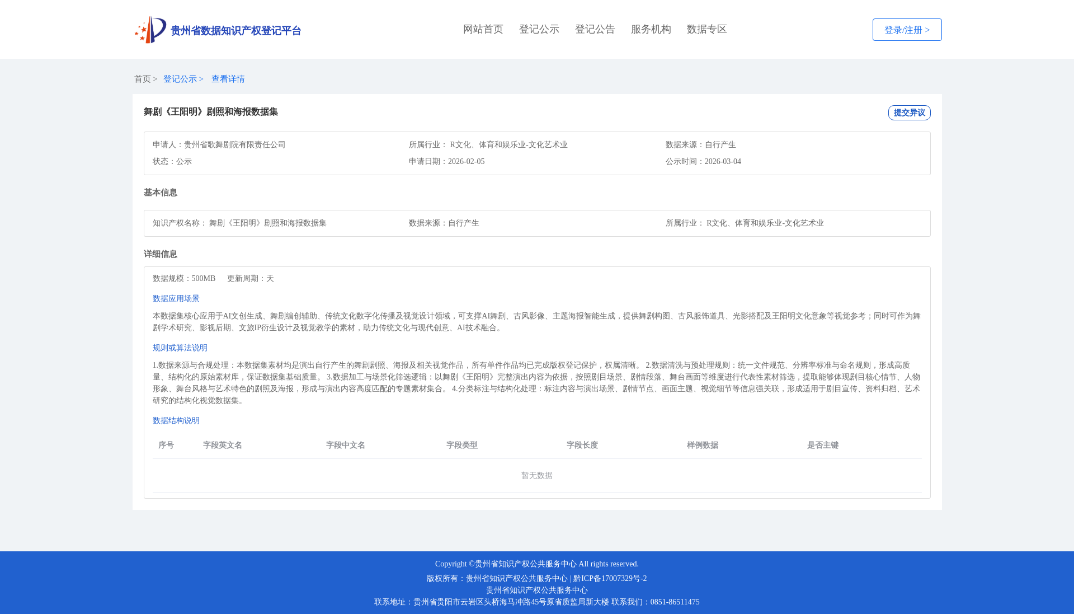The image size is (1074, 614).
Task: Click the 知识产权名称 field in basic info
Action: click(239, 223)
